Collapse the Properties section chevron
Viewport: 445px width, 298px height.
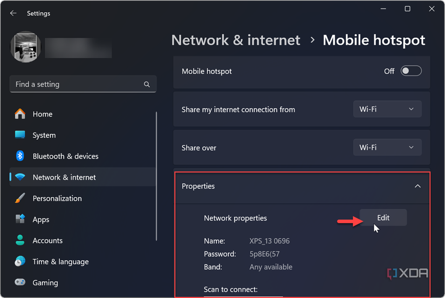pyautogui.click(x=417, y=186)
